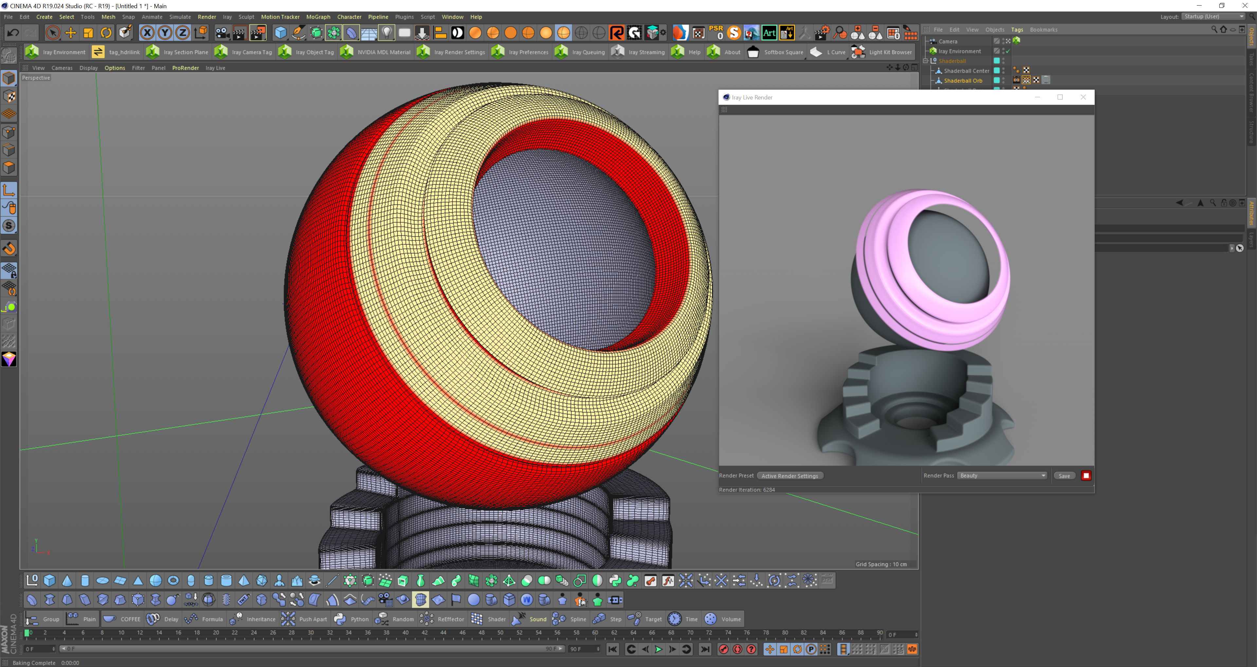The height and width of the screenshot is (667, 1257).
Task: Toggle Camera layer square in Object Manager
Action: pos(996,41)
